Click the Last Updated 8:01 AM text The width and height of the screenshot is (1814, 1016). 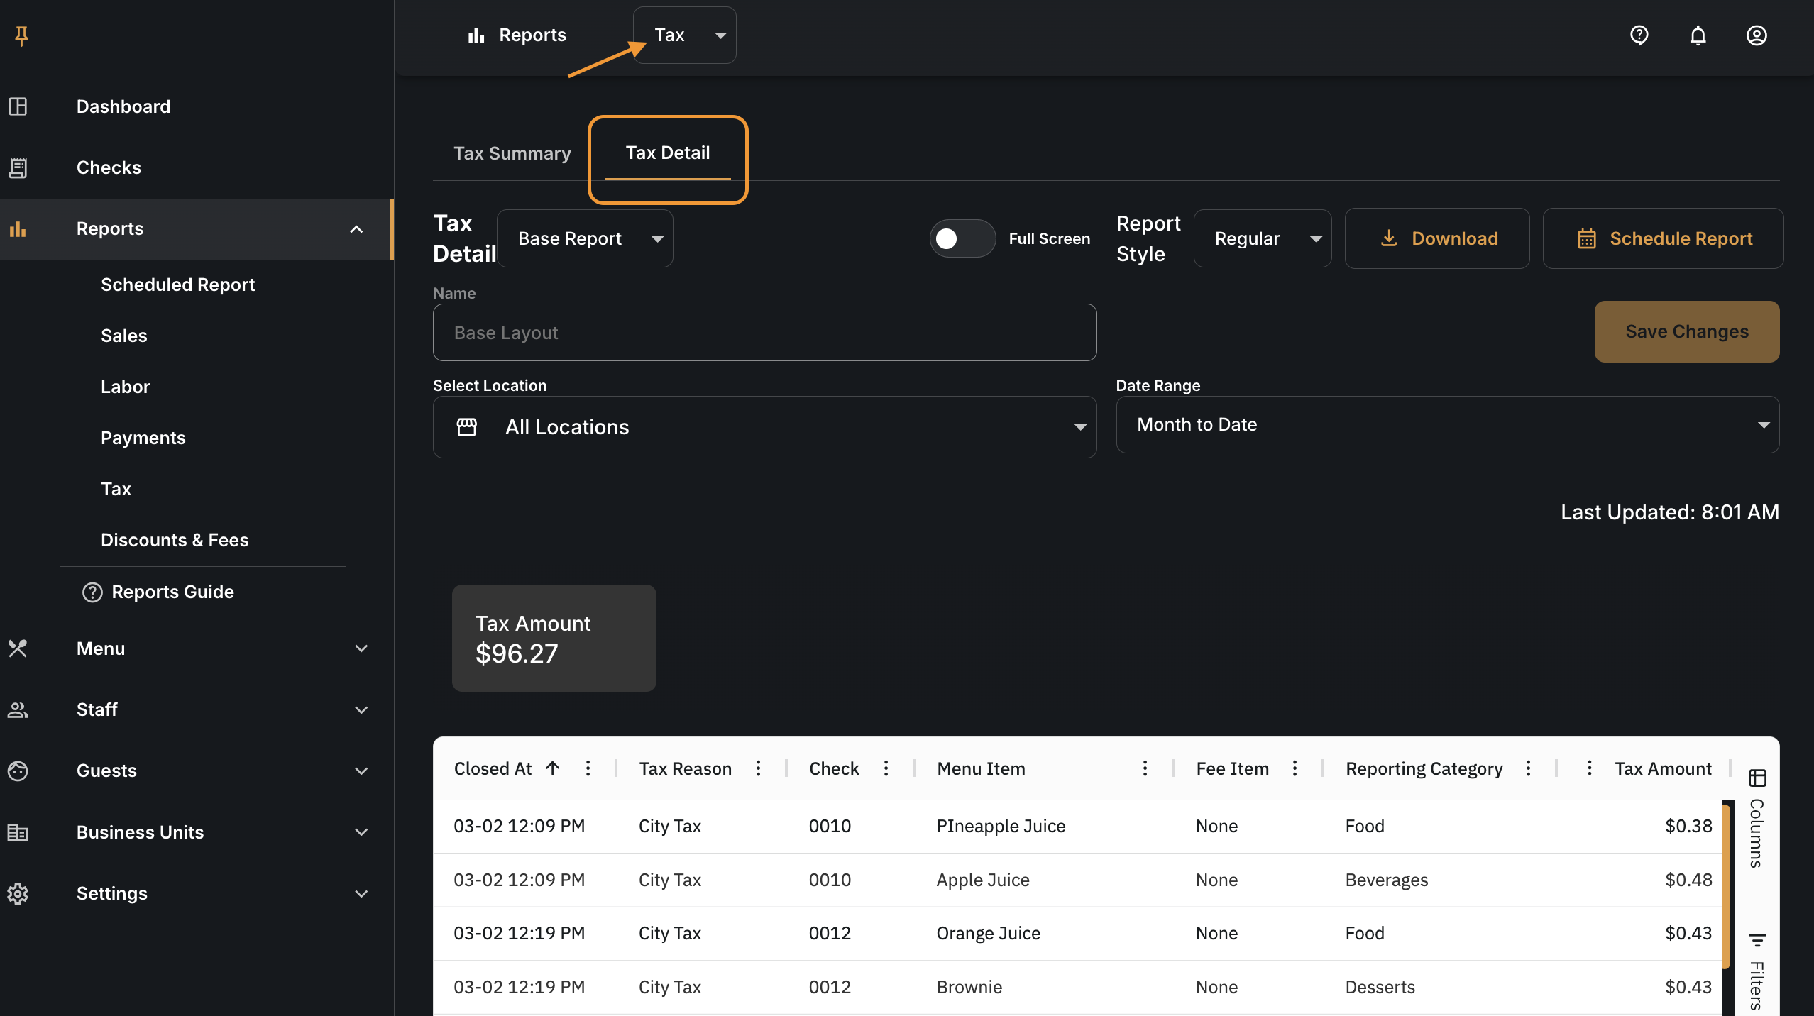[1669, 512]
